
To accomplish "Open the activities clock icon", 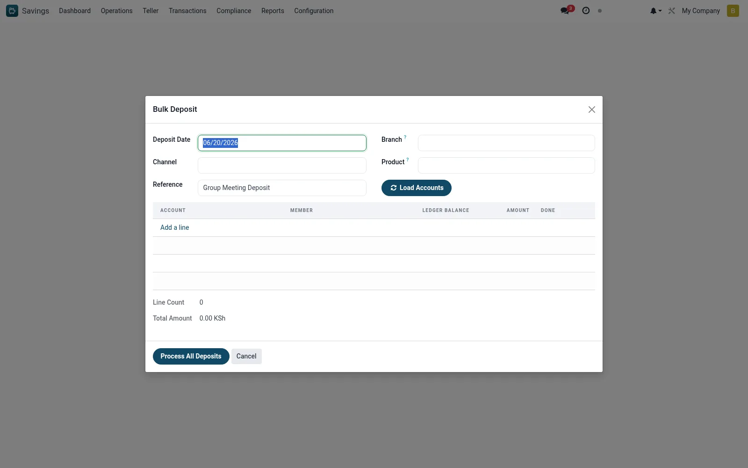I will [x=586, y=11].
